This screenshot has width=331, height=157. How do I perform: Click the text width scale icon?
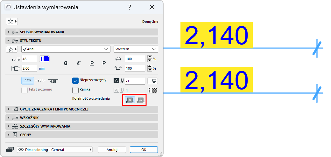pos(118,59)
